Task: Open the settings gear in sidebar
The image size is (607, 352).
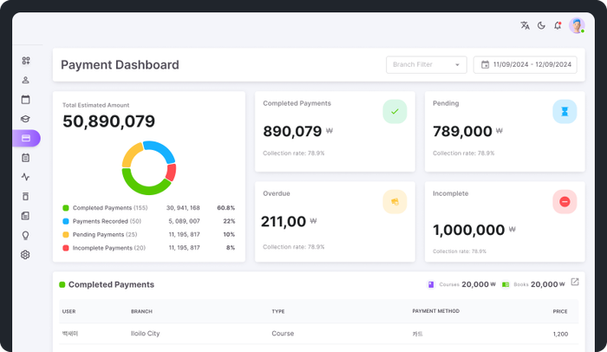Action: [25, 255]
